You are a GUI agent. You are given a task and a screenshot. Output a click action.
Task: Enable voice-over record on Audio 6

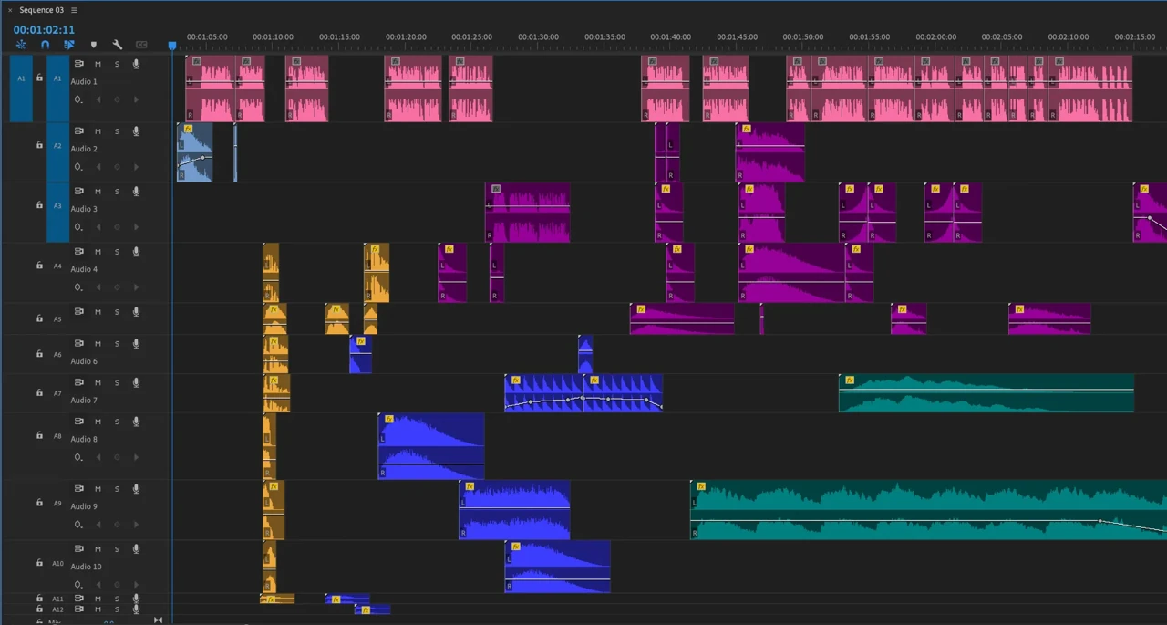136,344
